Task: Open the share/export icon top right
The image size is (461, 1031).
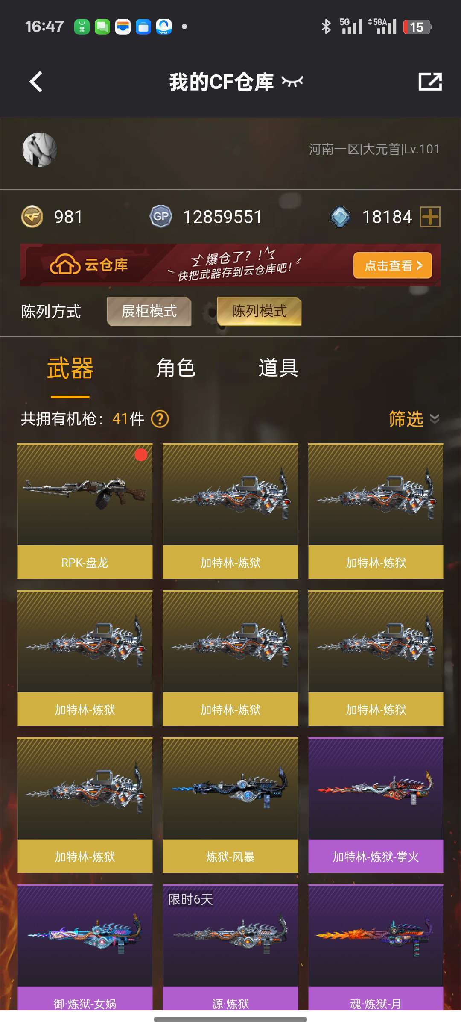Action: [430, 81]
